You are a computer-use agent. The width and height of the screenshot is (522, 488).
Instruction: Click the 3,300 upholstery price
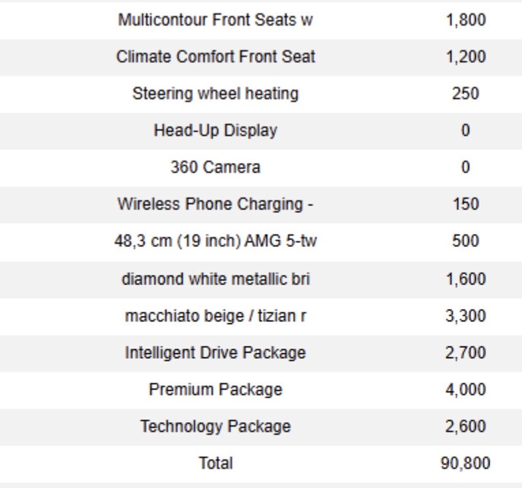tap(466, 316)
